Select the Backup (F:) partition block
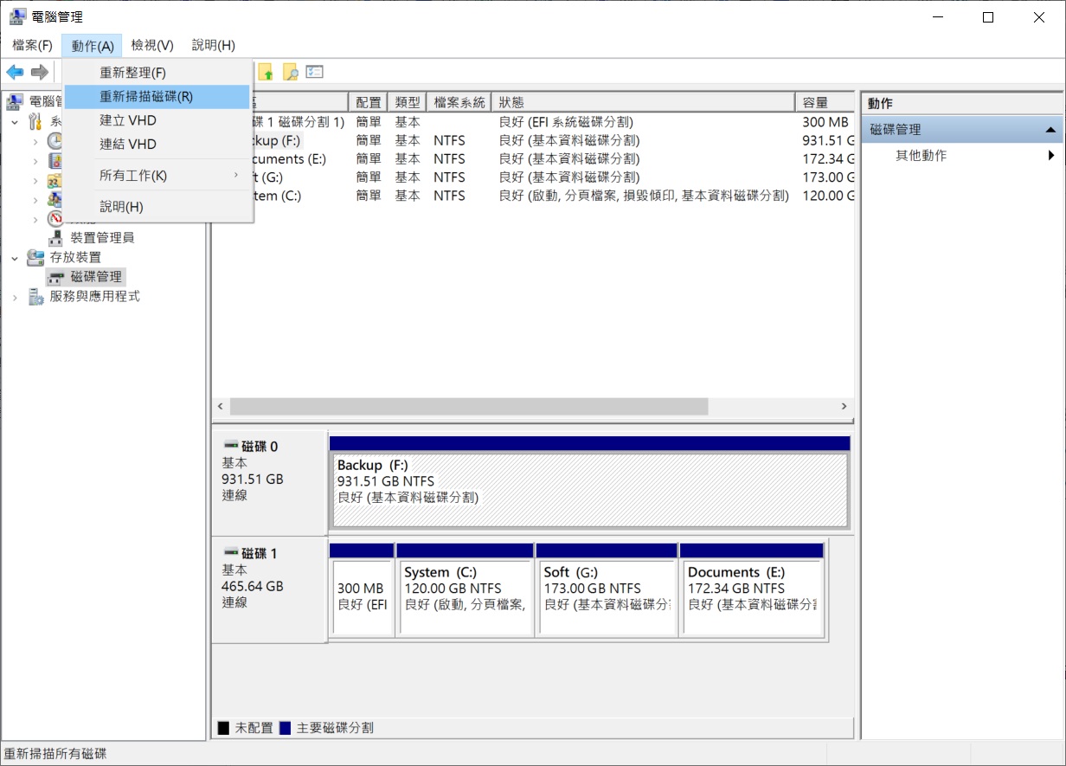 [589, 490]
